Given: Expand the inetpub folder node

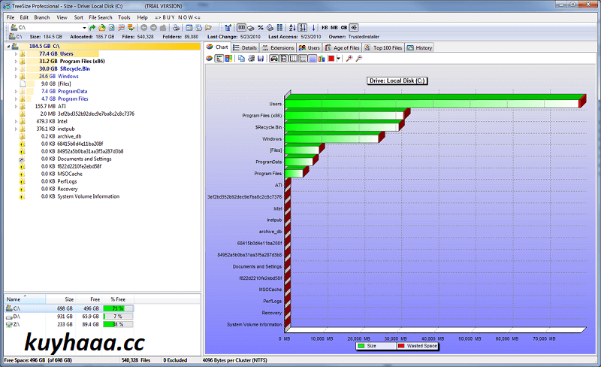Looking at the screenshot, I should 16,129.
